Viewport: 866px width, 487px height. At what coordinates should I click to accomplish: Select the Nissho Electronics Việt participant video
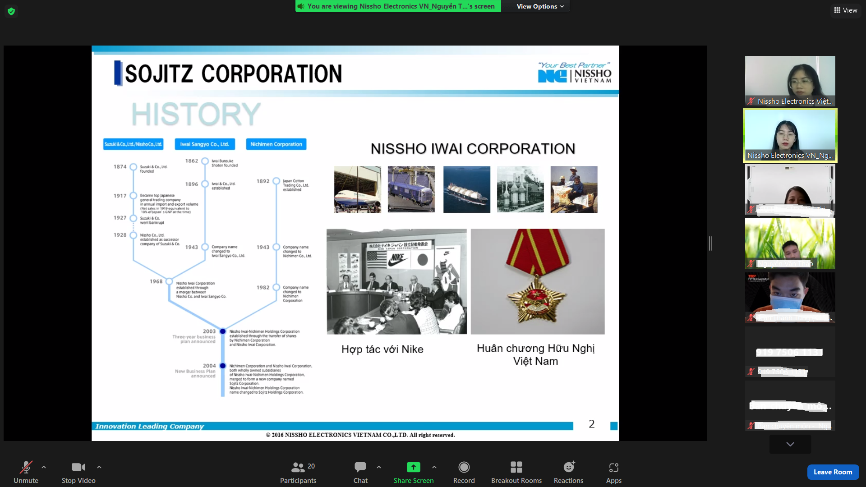click(x=790, y=81)
